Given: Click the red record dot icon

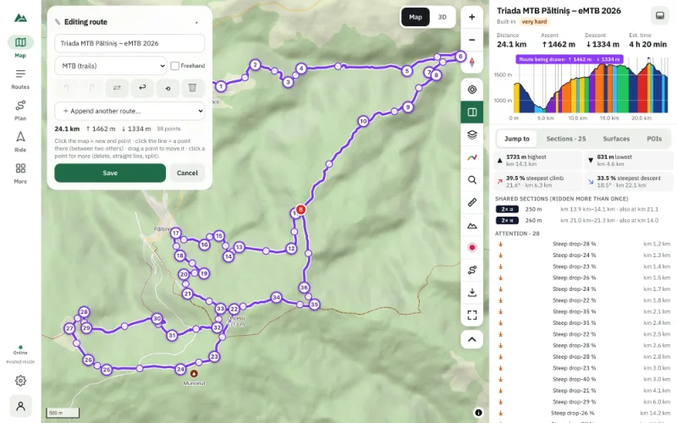Looking at the screenshot, I should (x=472, y=247).
